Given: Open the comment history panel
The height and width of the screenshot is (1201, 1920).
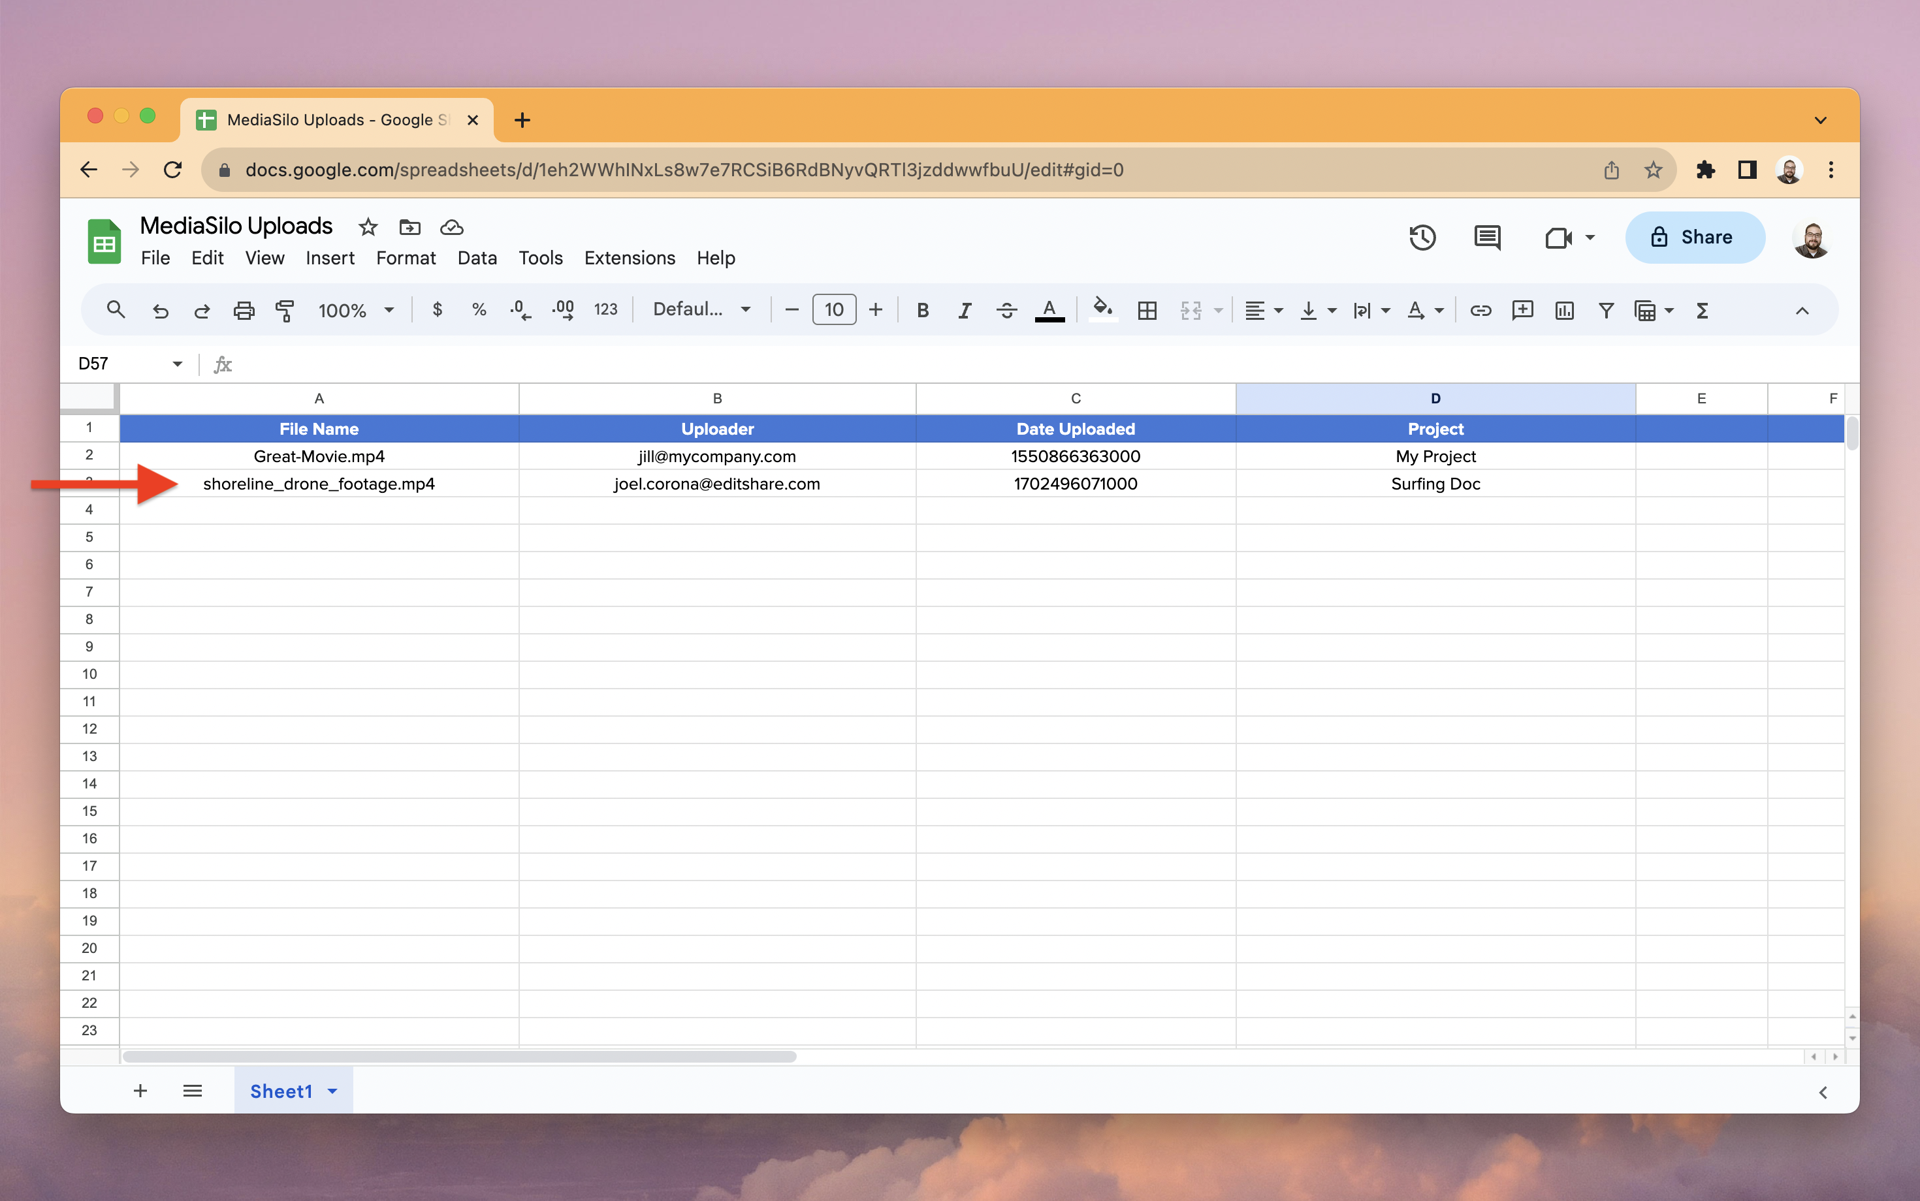Looking at the screenshot, I should 1487,237.
